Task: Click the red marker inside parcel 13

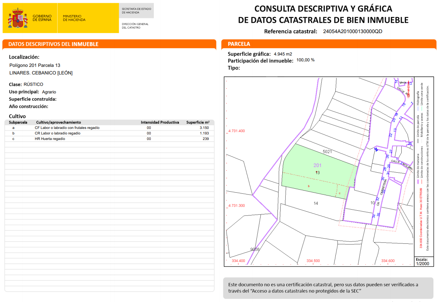Action: tap(316, 171)
